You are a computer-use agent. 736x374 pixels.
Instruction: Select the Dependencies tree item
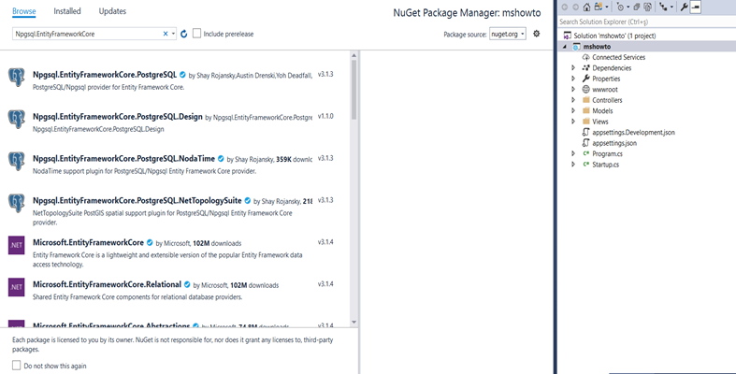click(x=612, y=68)
